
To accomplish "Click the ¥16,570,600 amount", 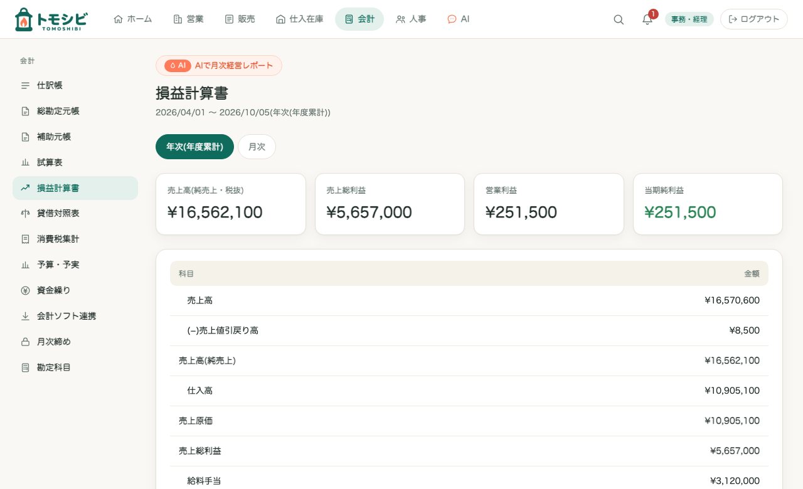I will (x=732, y=300).
